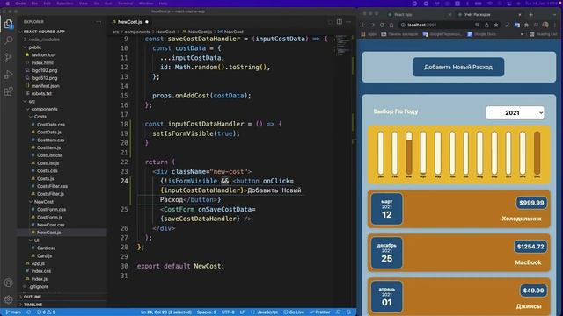Click the feedback icon in status bar
This screenshot has height=316, width=563.
click(338, 312)
